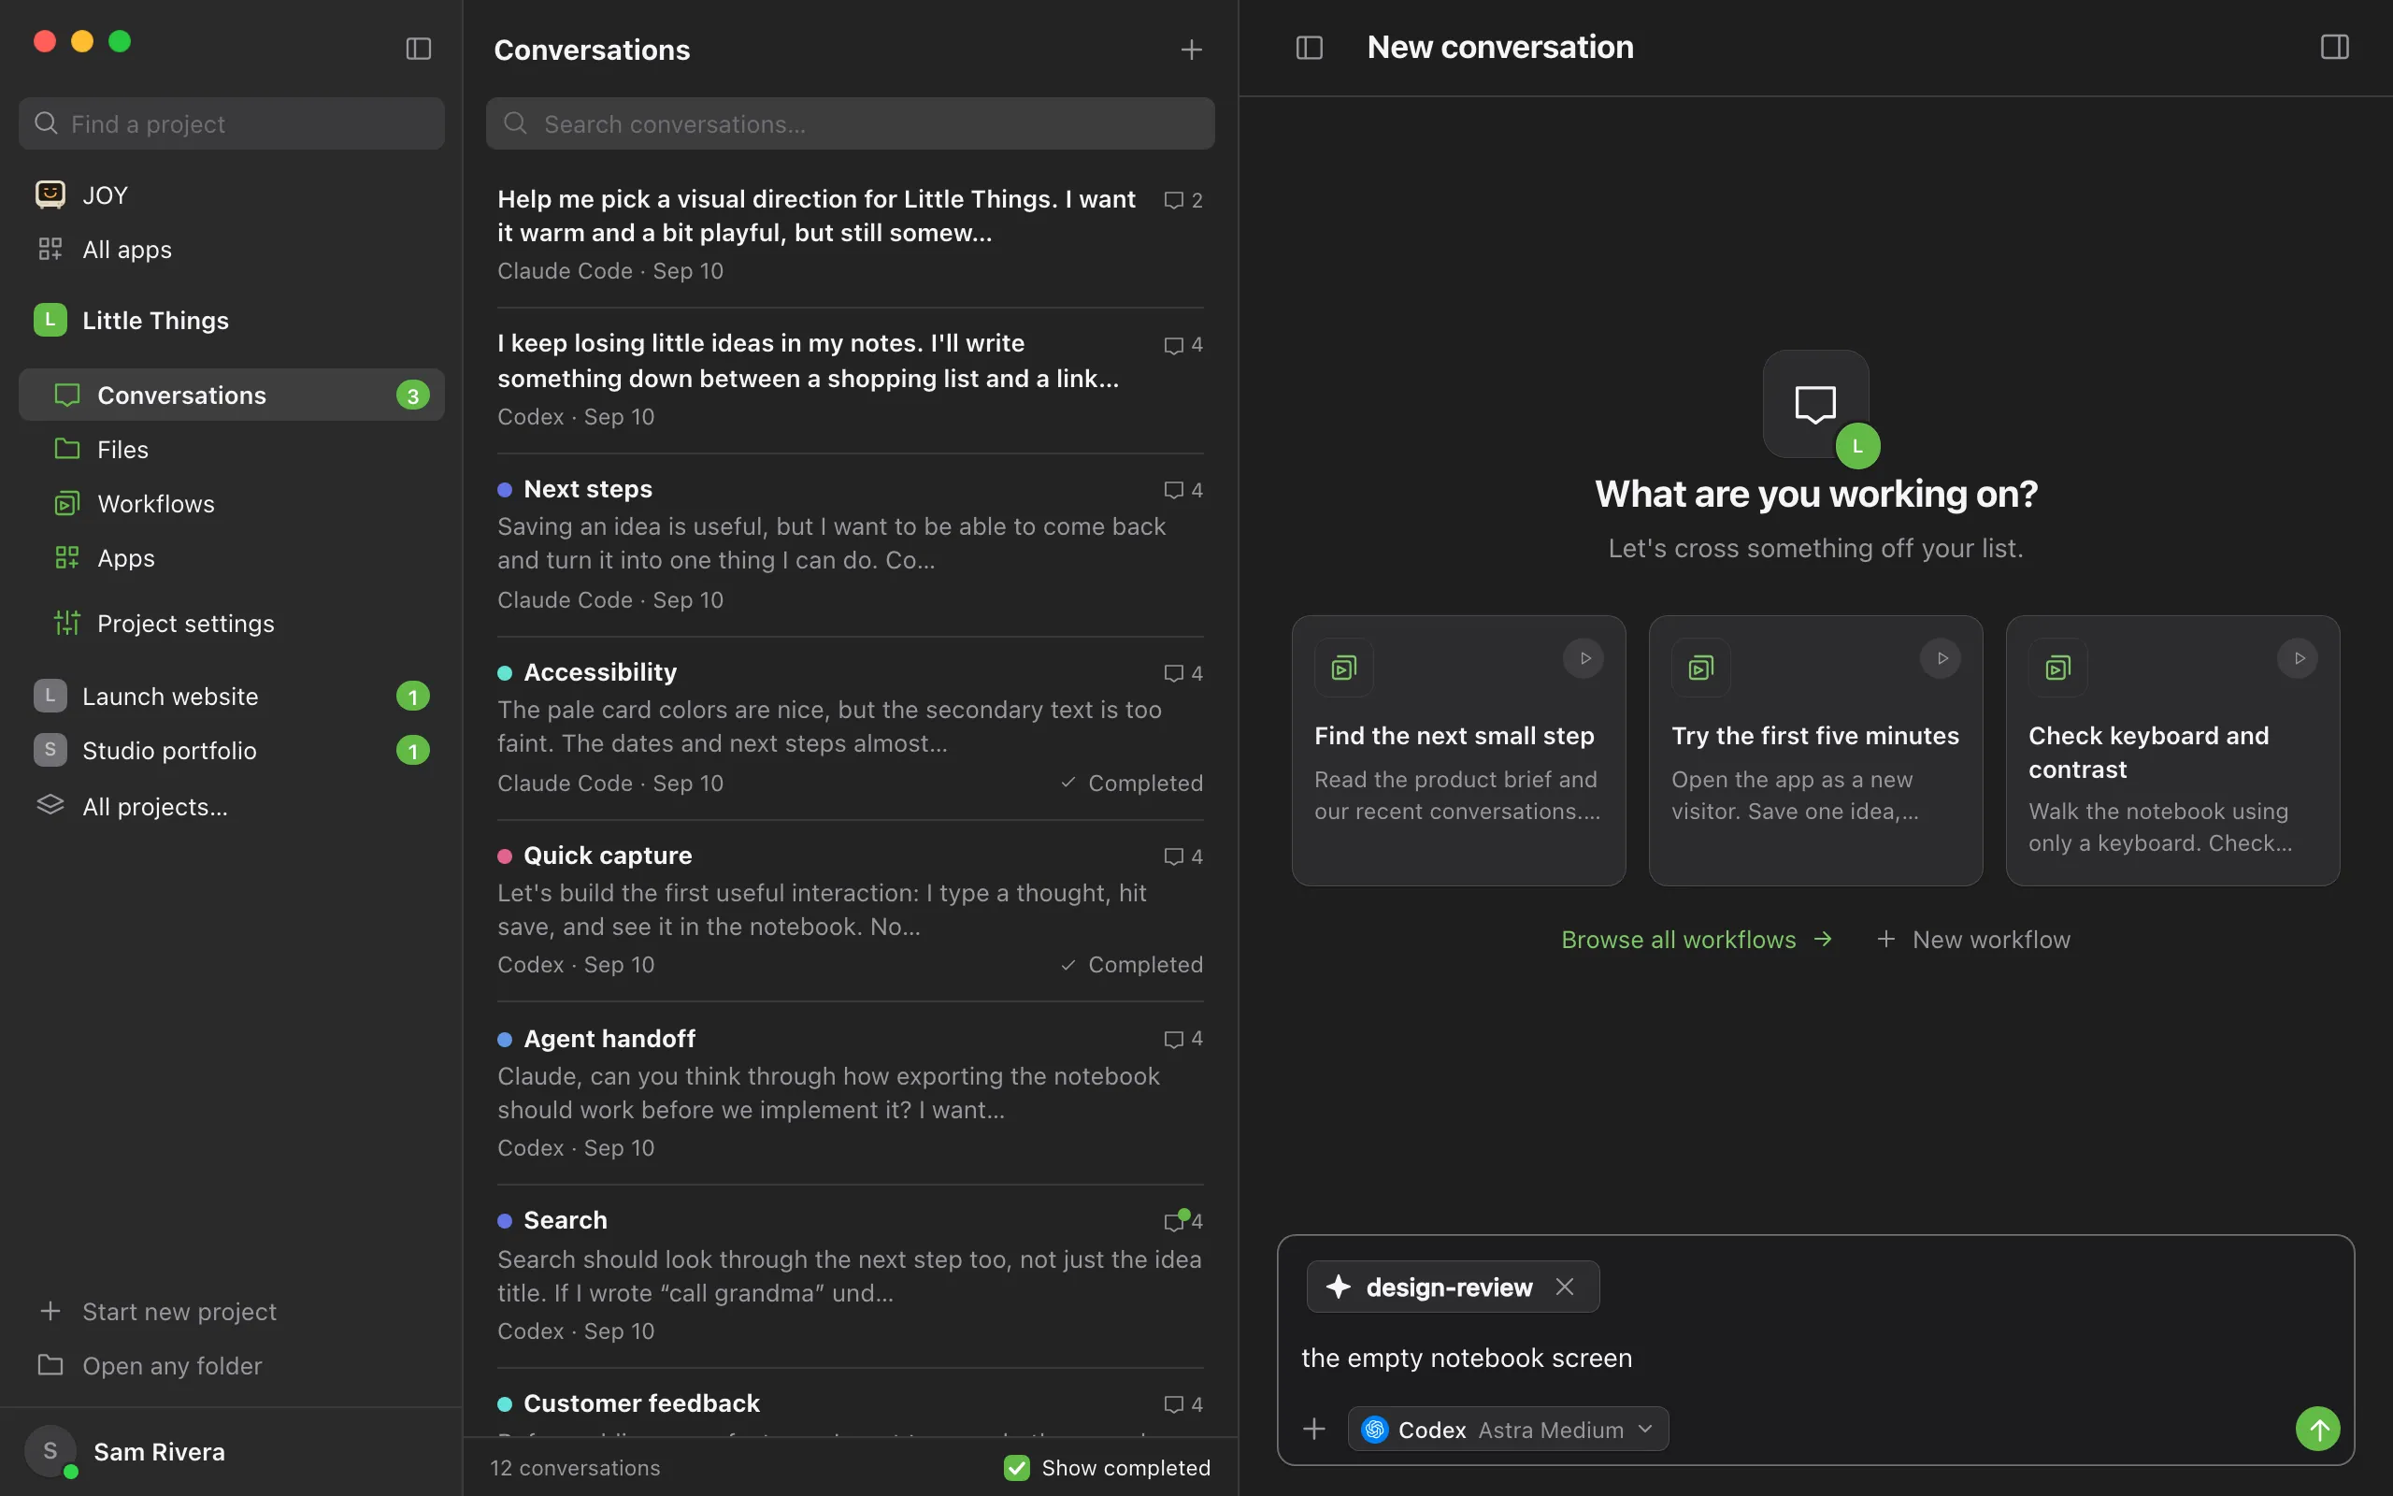Image resolution: width=2393 pixels, height=1496 pixels.
Task: Focus the Search conversations field
Action: click(x=851, y=123)
